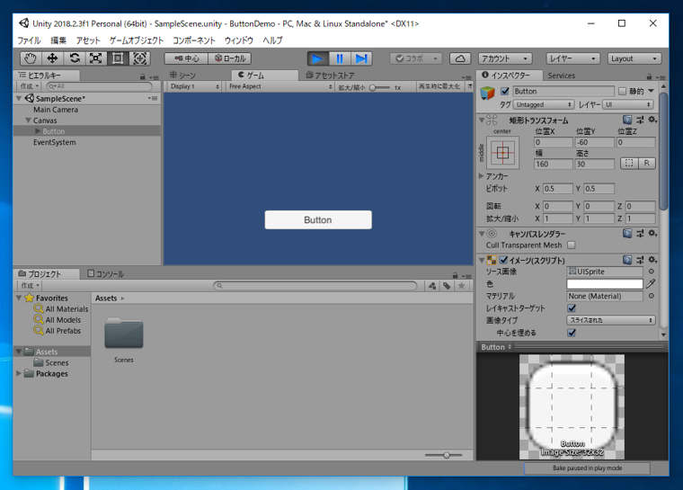The height and width of the screenshot is (490, 683).
Task: Expand Button in the Hierarchy
Action: tap(38, 131)
